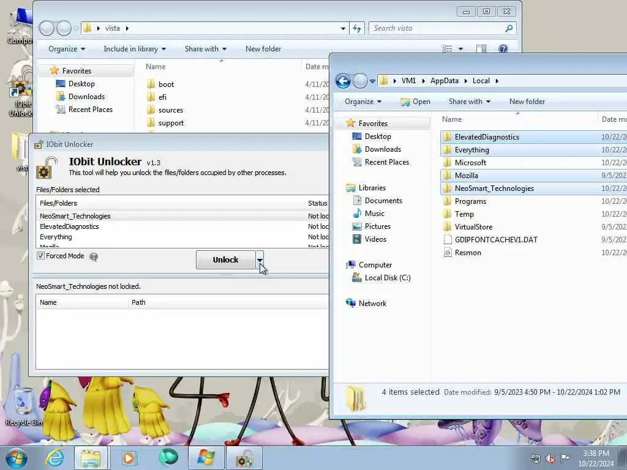The width and height of the screenshot is (627, 470).
Task: Open the Videos library
Action: (375, 239)
